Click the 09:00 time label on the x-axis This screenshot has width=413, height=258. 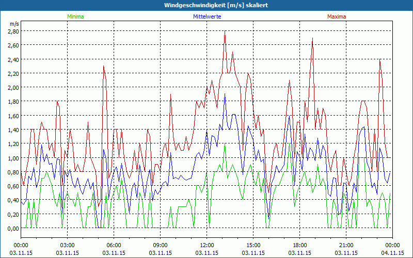click(160, 245)
